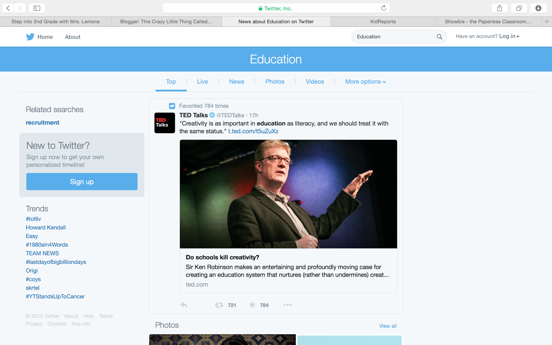552x345 pixels.
Task: Open the Safari share menu
Action: [x=500, y=8]
